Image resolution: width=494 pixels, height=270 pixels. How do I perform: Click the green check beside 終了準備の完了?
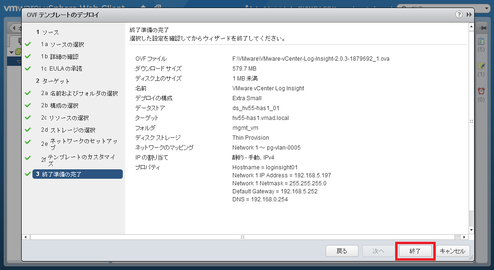(x=28, y=174)
